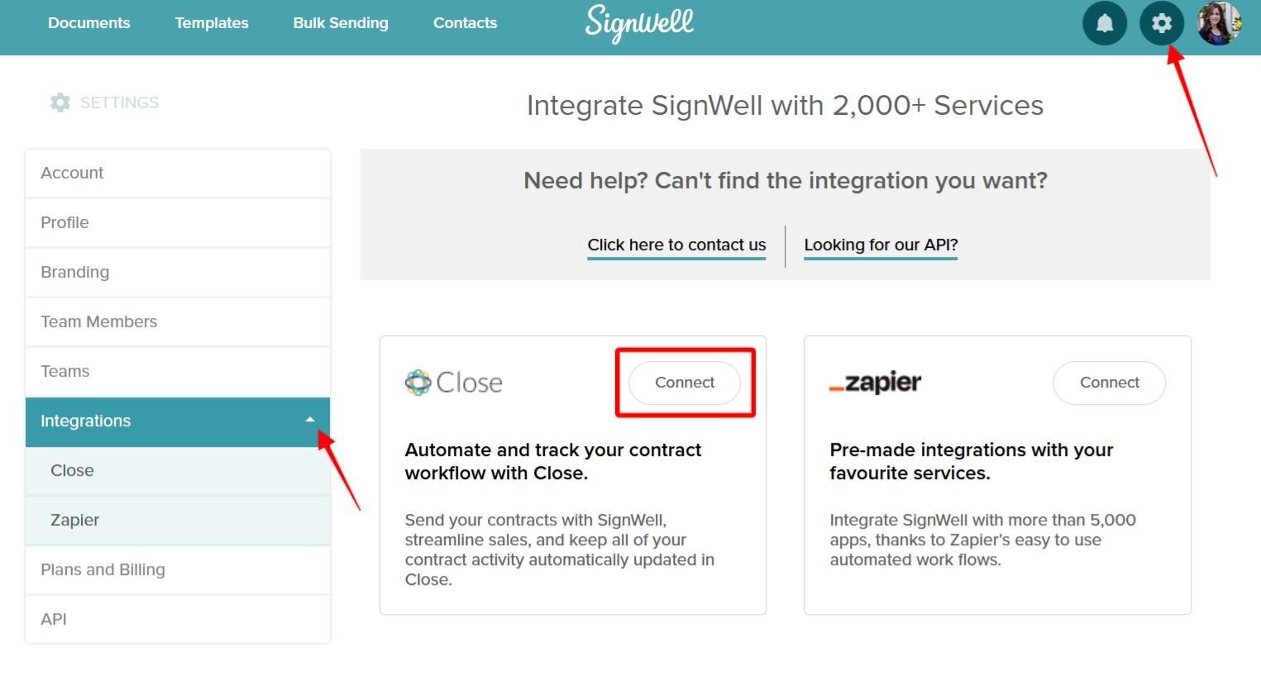Open your profile avatar picture

pyautogui.click(x=1219, y=23)
